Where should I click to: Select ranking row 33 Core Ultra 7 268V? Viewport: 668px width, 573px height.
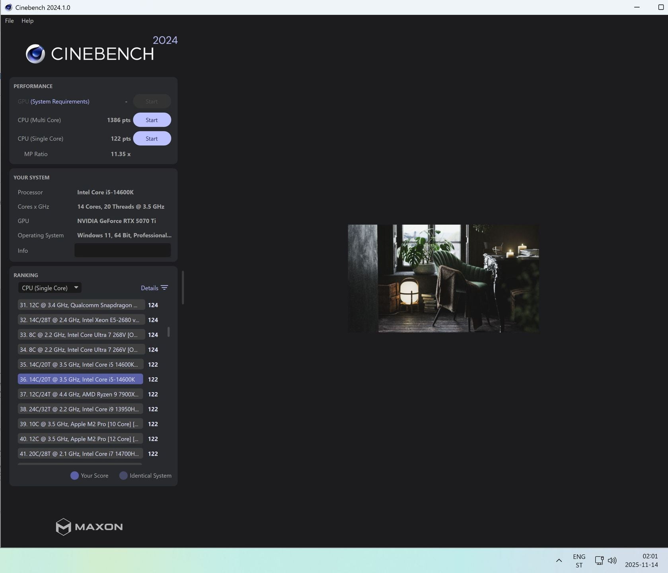point(81,335)
